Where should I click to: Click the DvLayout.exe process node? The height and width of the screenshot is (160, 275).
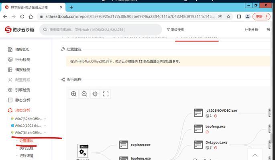[210, 145]
